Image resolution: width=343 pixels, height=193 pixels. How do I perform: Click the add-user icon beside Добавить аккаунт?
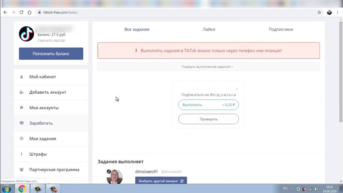click(21, 92)
